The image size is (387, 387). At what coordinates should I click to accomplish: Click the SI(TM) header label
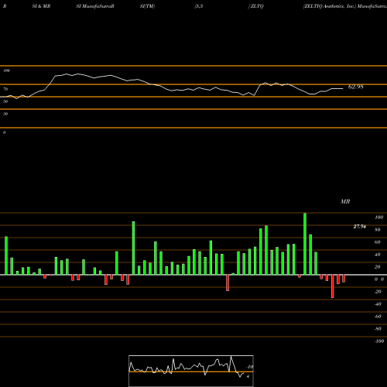pyautogui.click(x=147, y=6)
